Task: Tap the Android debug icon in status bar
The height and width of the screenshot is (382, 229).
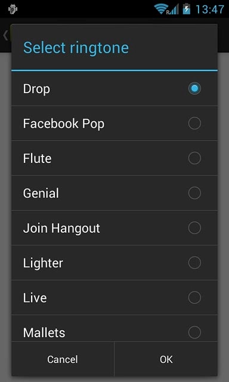Action: 13,10
